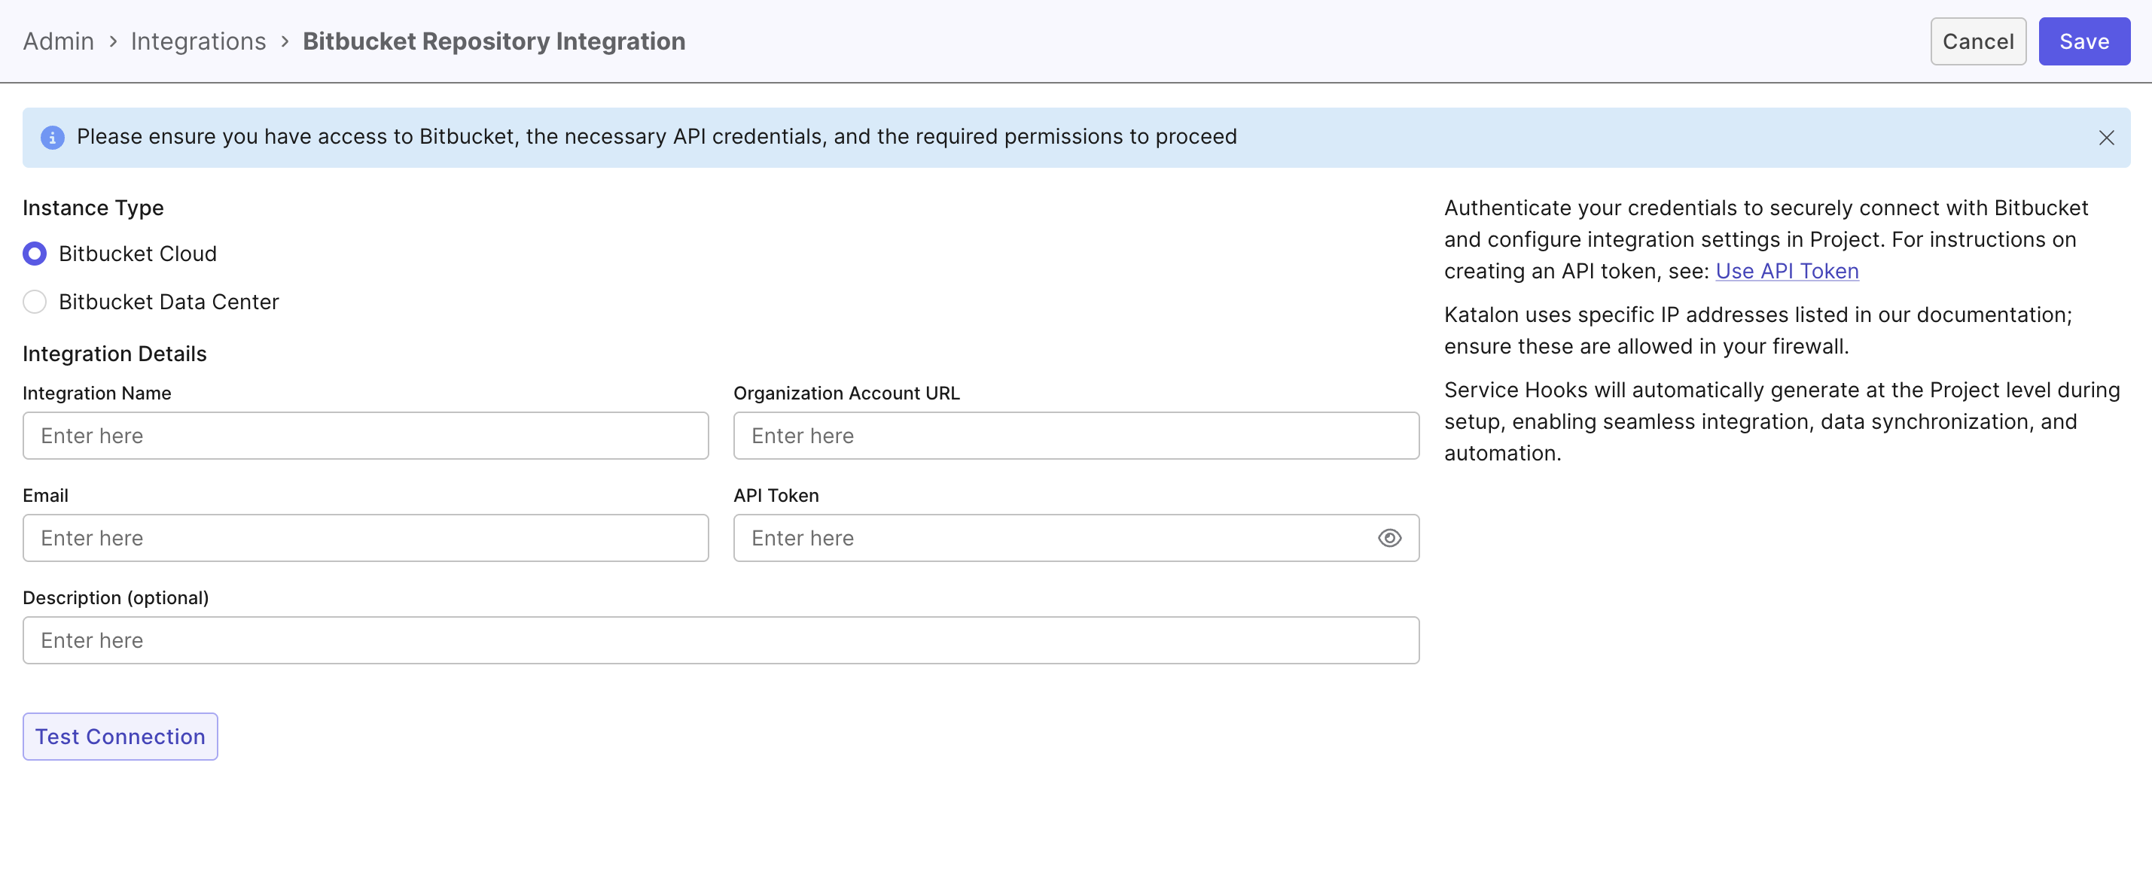Toggle API Token visibility eye icon
The image size is (2152, 872).
(1389, 538)
